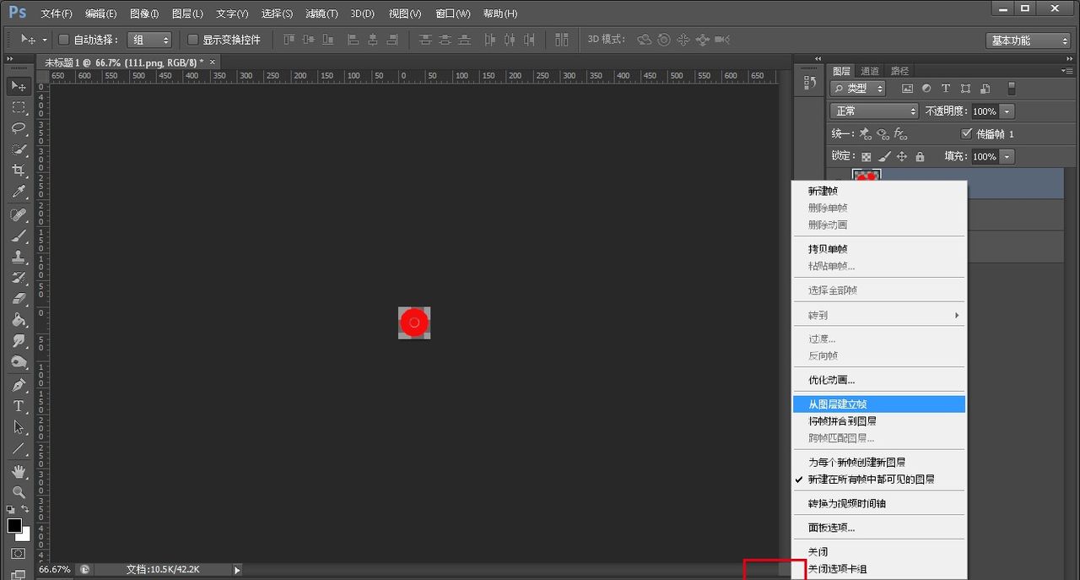Select the Eraser tool

(x=19, y=299)
